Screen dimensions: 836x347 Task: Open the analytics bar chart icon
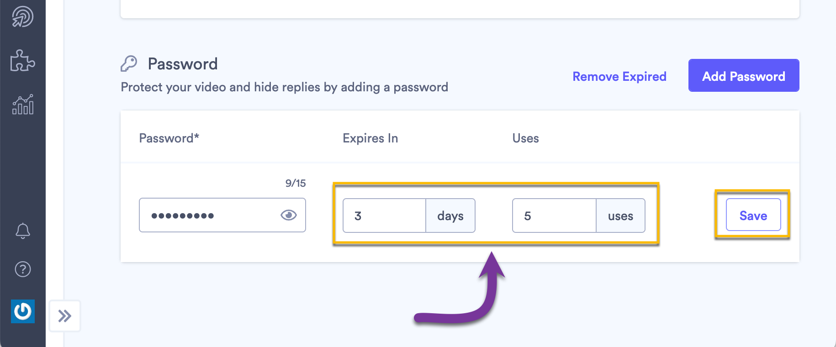click(22, 105)
